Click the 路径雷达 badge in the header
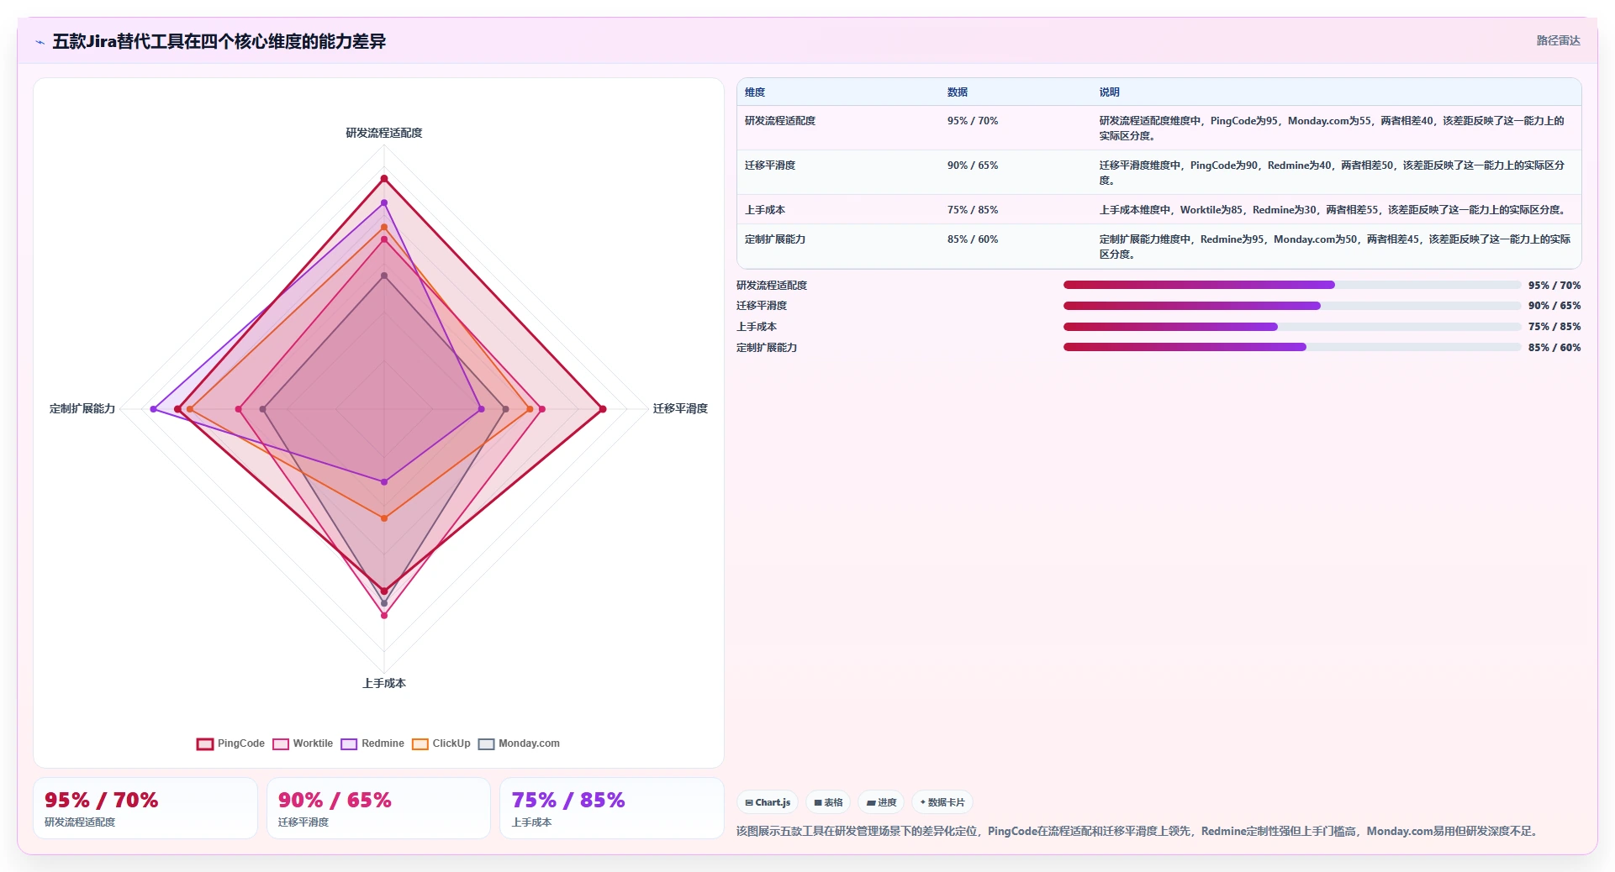Screen dimensions: 1615x872 coord(1558,40)
